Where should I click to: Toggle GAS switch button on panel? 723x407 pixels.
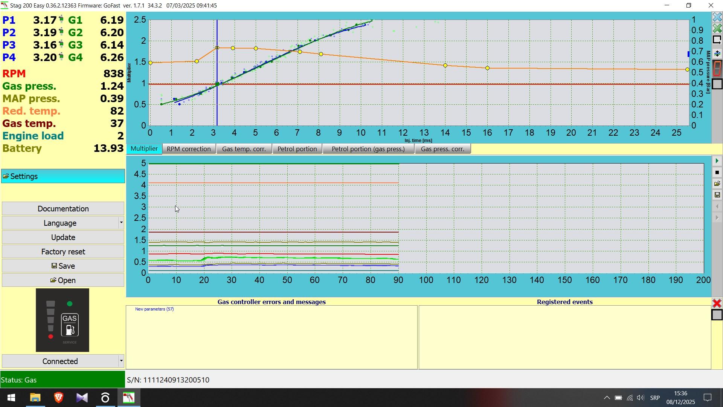pyautogui.click(x=70, y=325)
